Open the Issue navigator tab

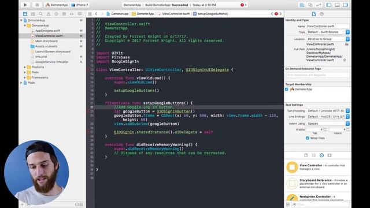[x=49, y=14]
